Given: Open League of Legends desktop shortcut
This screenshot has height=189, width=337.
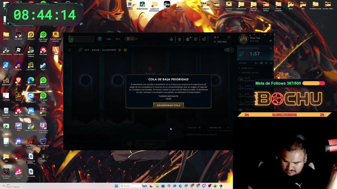Looking at the screenshot, I should tap(31, 52).
